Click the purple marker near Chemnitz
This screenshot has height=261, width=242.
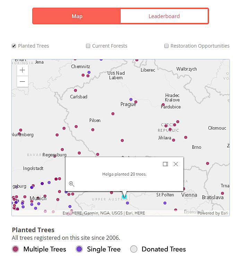pyautogui.click(x=89, y=72)
